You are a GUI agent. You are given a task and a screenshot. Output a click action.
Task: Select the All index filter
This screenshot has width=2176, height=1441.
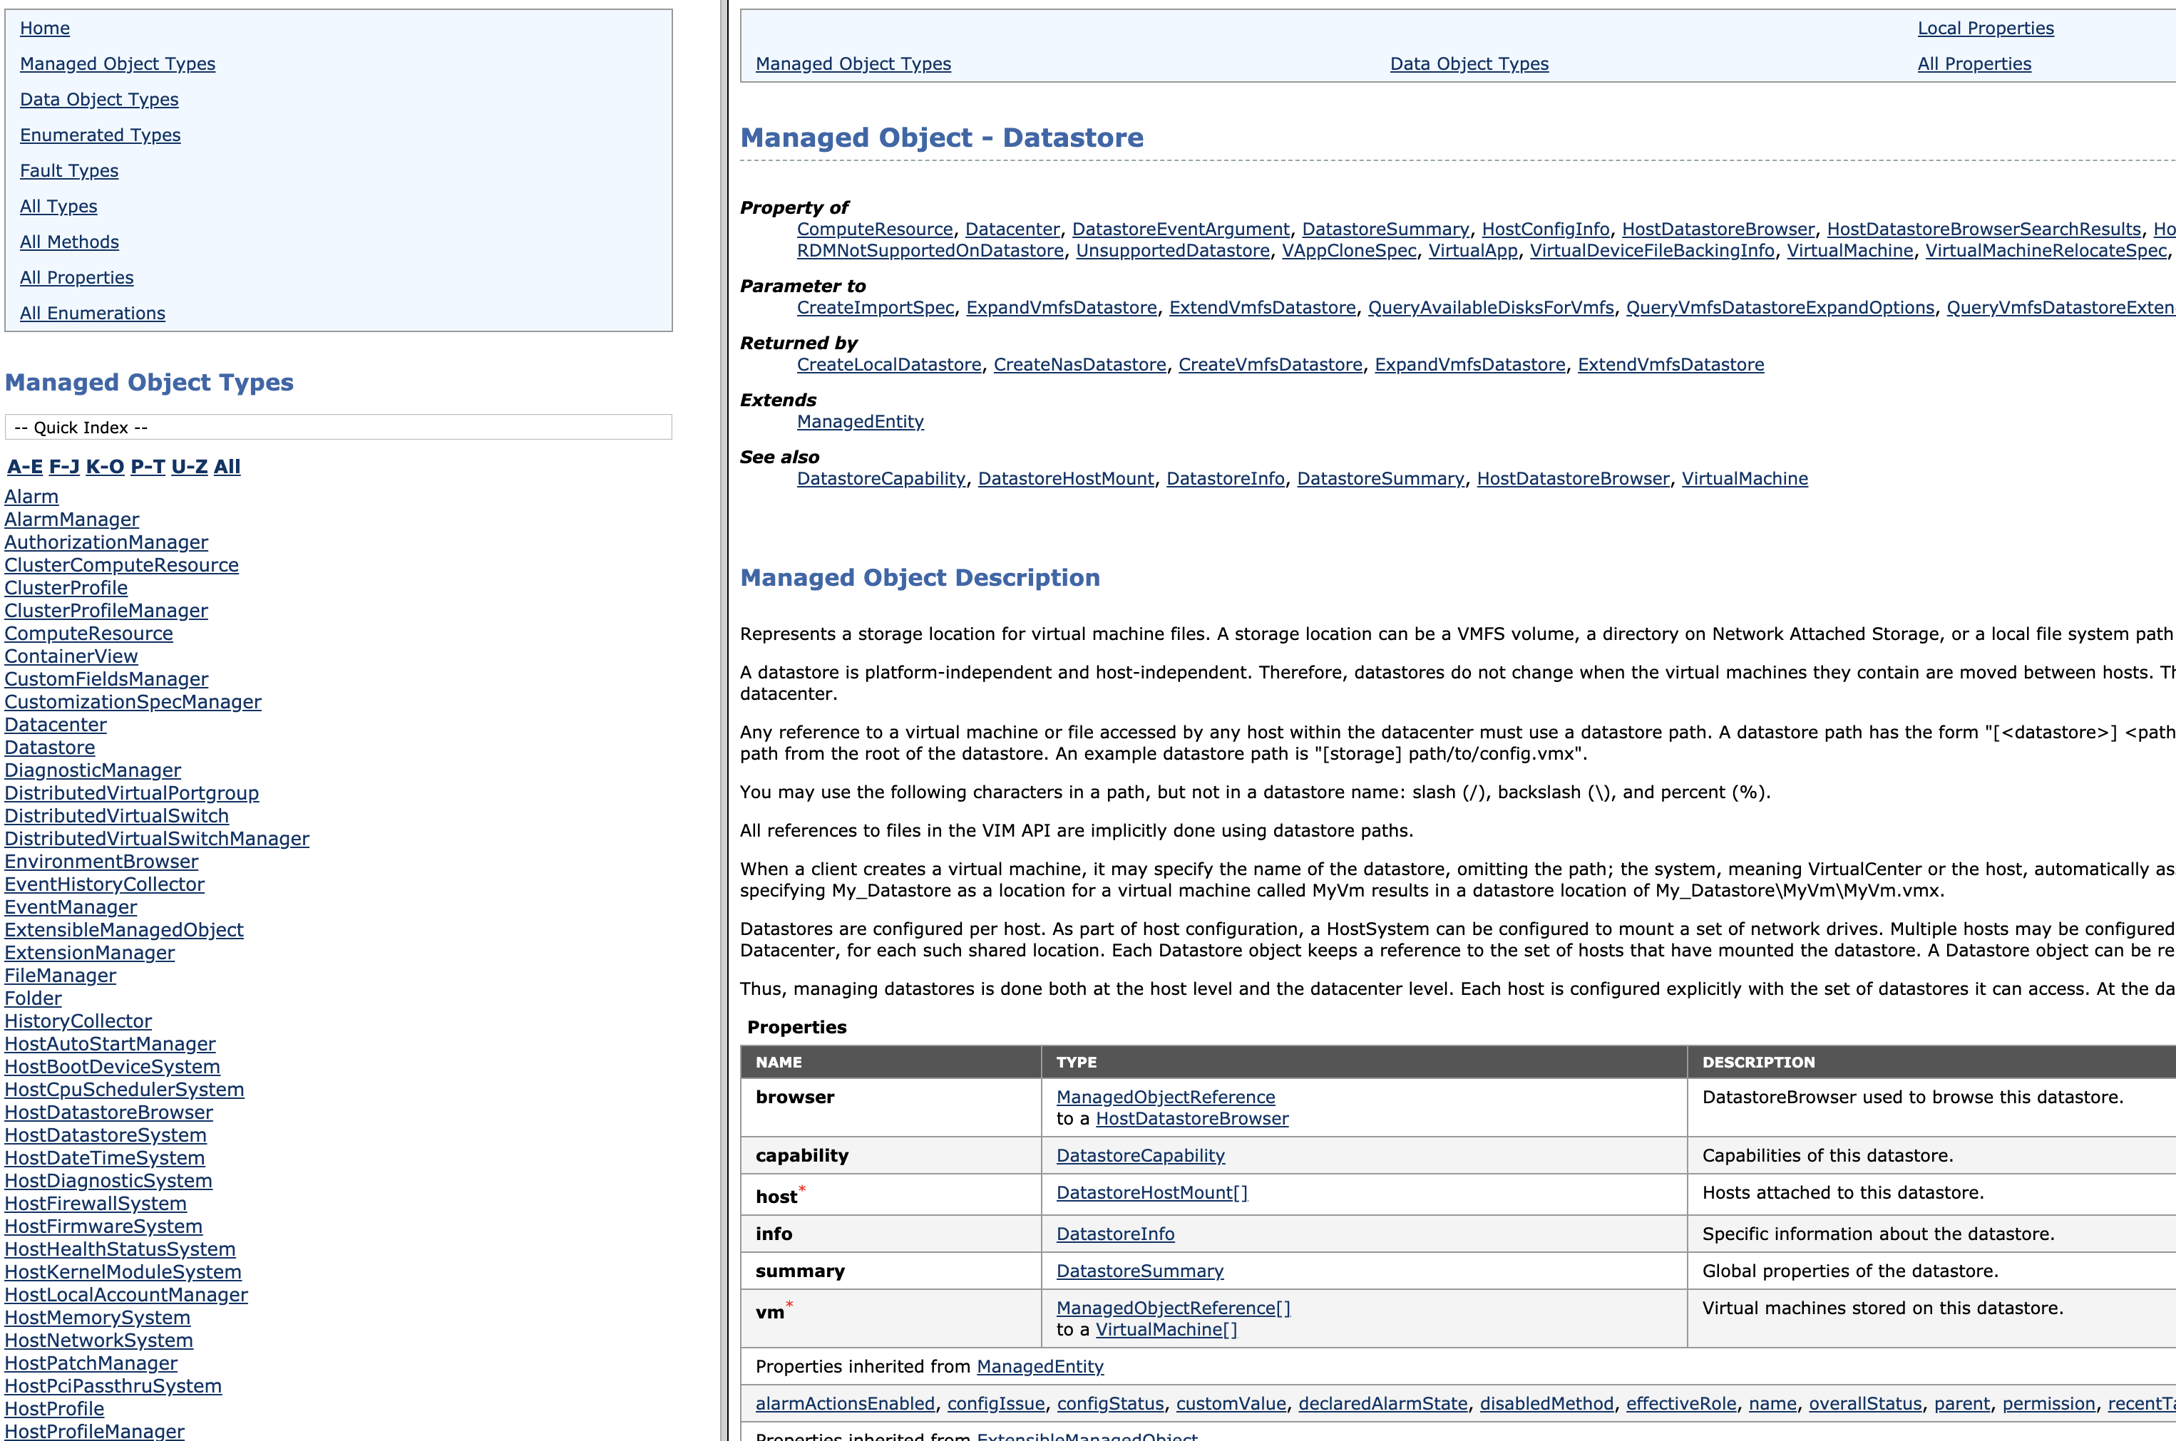pyautogui.click(x=227, y=467)
